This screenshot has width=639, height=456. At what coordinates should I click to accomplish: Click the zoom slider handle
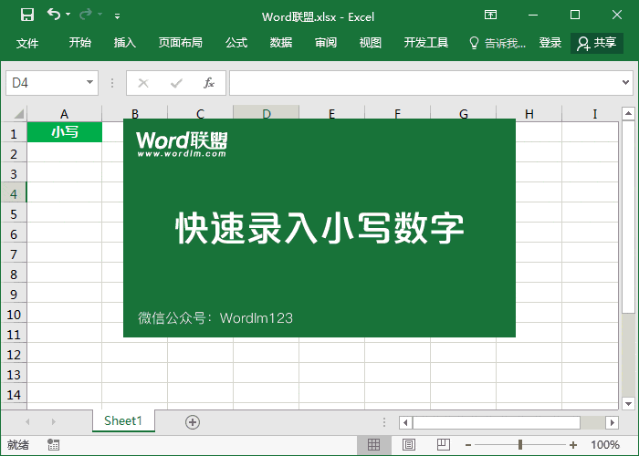pos(520,445)
